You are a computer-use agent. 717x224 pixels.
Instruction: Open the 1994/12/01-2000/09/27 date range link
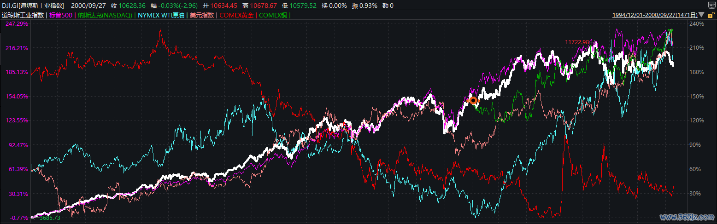(x=654, y=15)
